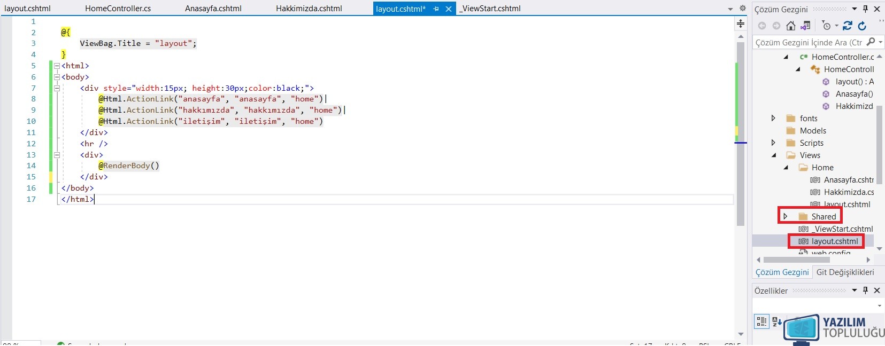
Task: Expand the fonts folder
Action: 773,118
